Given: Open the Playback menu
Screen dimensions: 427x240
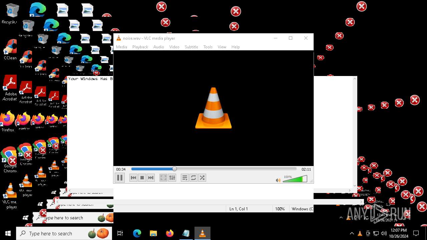Looking at the screenshot, I should (x=140, y=47).
